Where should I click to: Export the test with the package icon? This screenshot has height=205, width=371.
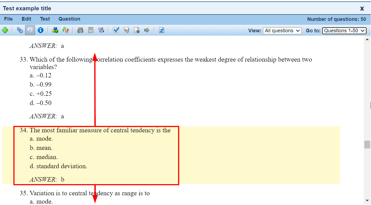pyautogui.click(x=55, y=30)
